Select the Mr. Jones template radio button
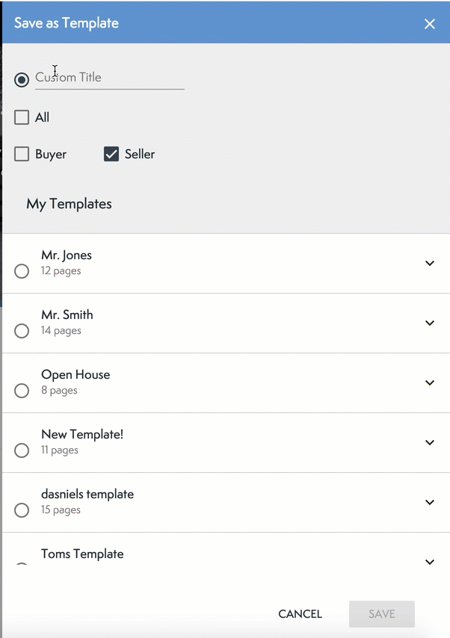Screen dimensions: 450x638 [22, 271]
